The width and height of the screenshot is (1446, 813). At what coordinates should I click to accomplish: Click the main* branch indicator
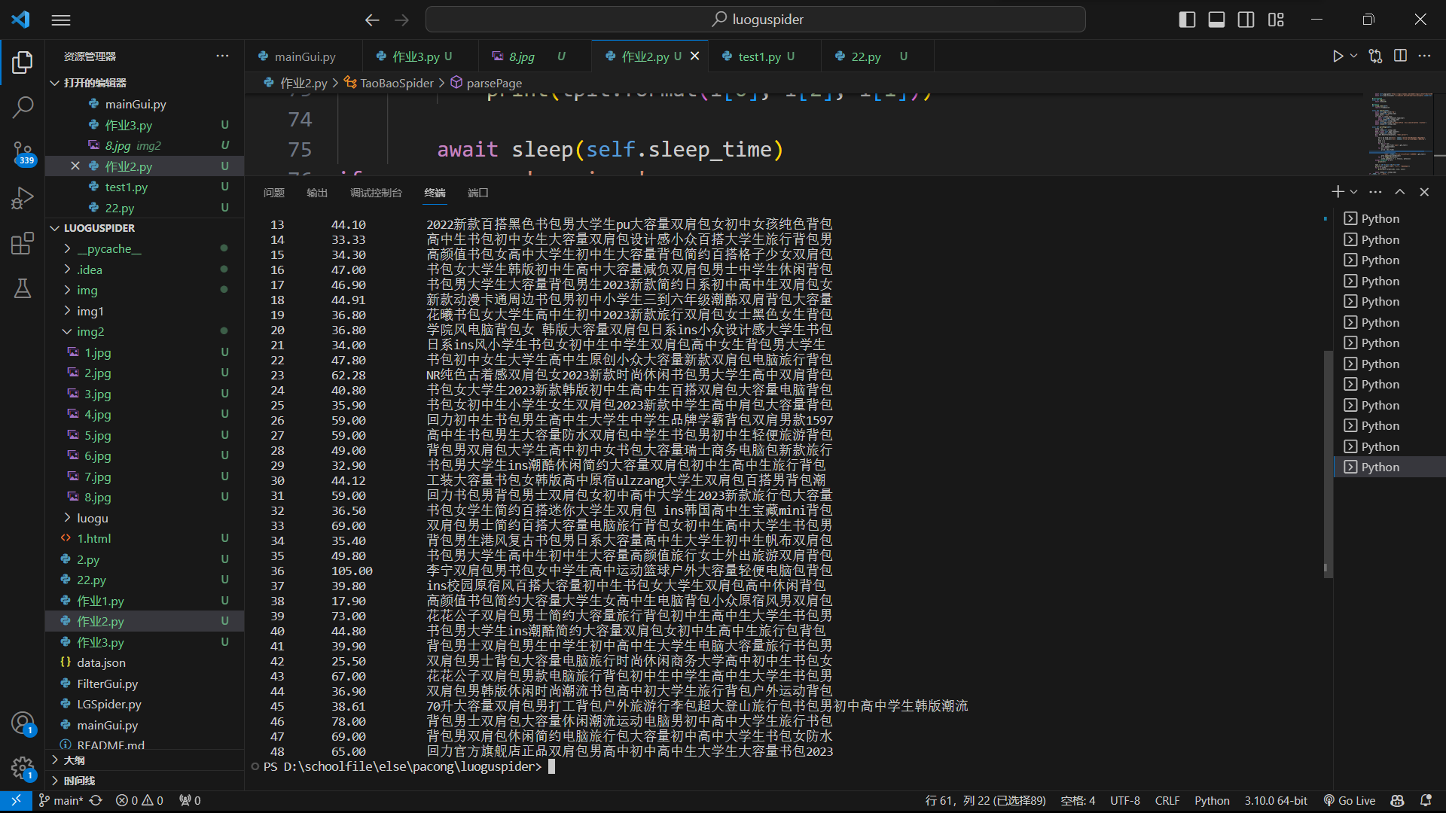[x=61, y=800]
